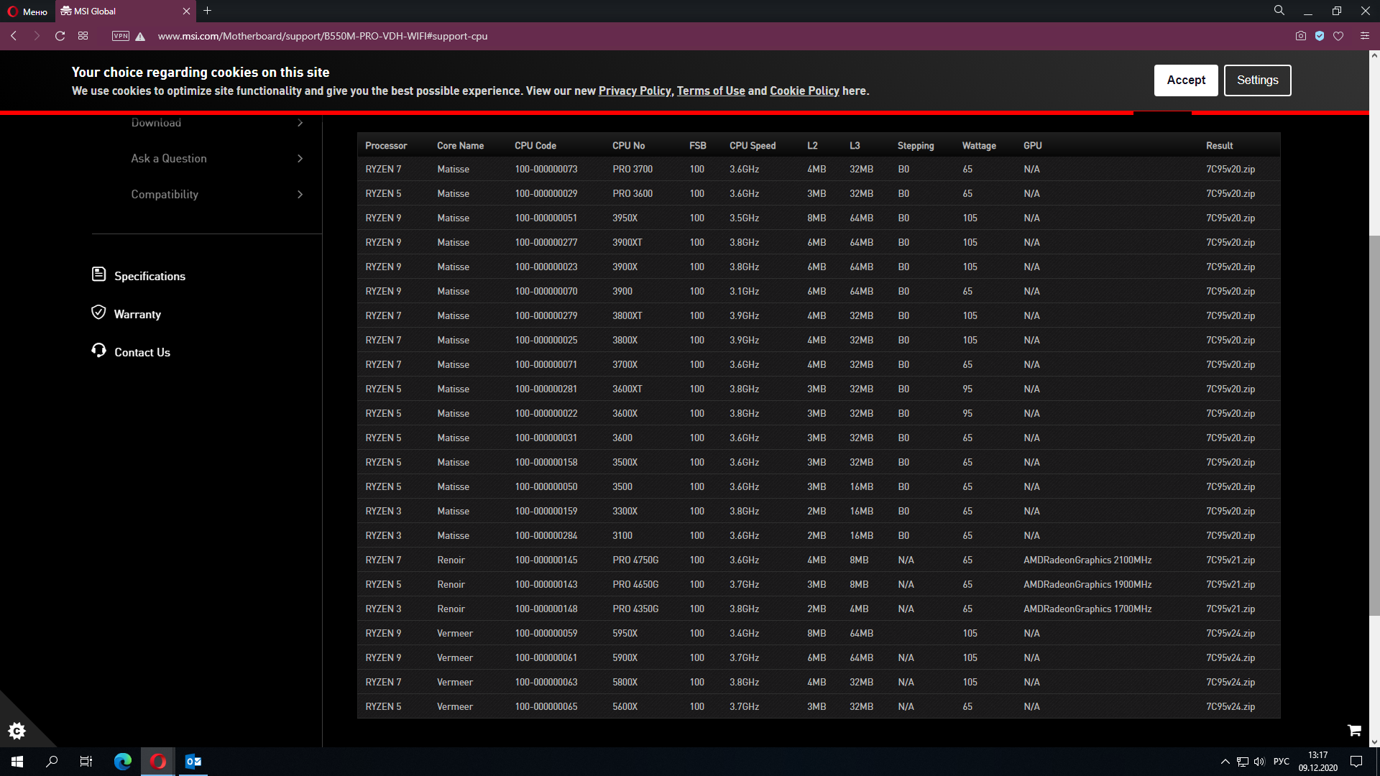Screen dimensions: 1380x776
Task: Toggle the VPN badge in address bar
Action: (121, 36)
